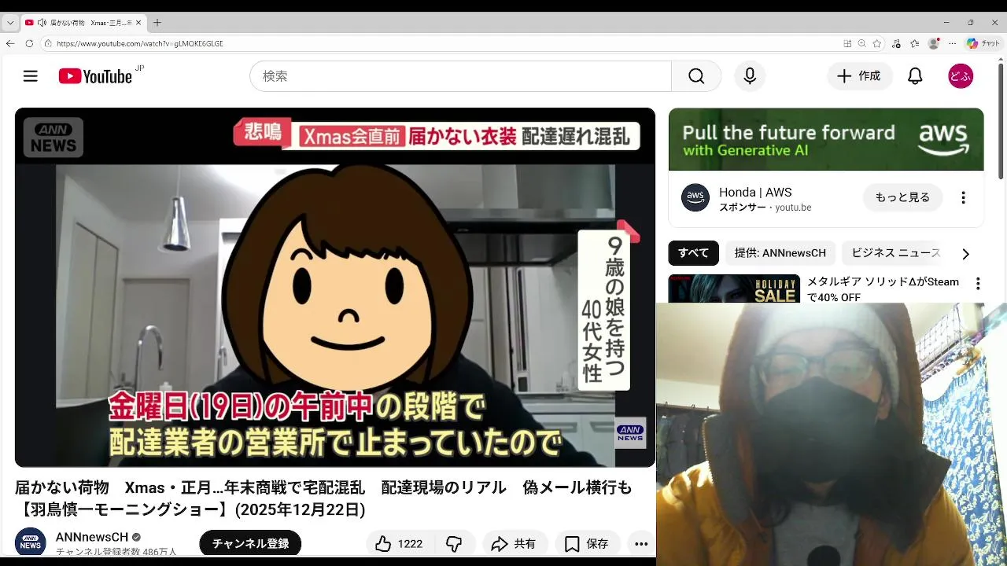The image size is (1007, 566).
Task: Open the media control icon in toolbar
Action: click(897, 43)
